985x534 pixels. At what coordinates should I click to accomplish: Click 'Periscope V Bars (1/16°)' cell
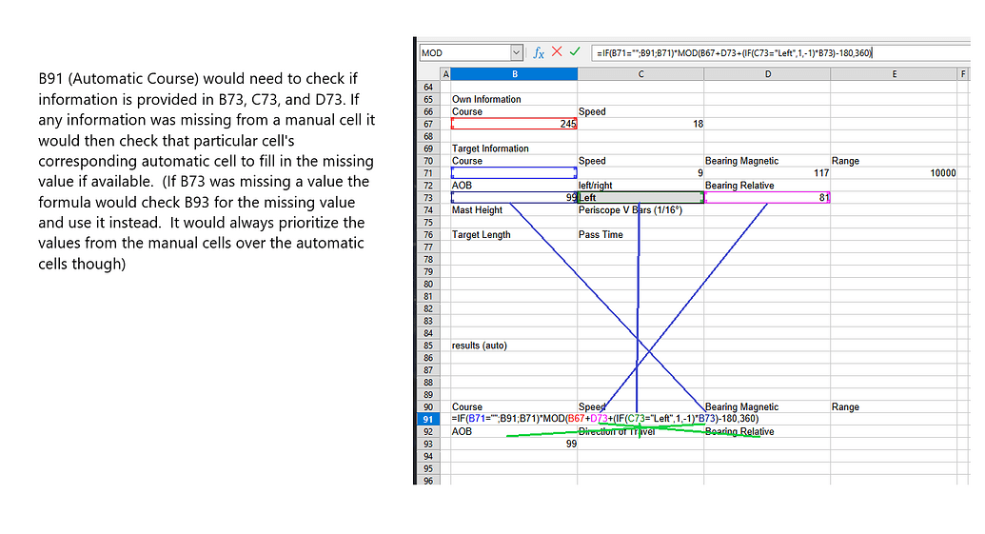click(x=630, y=209)
